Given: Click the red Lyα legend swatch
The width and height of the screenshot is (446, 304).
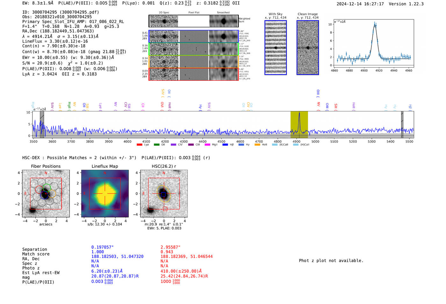Looking at the screenshot, I should coord(139,145).
